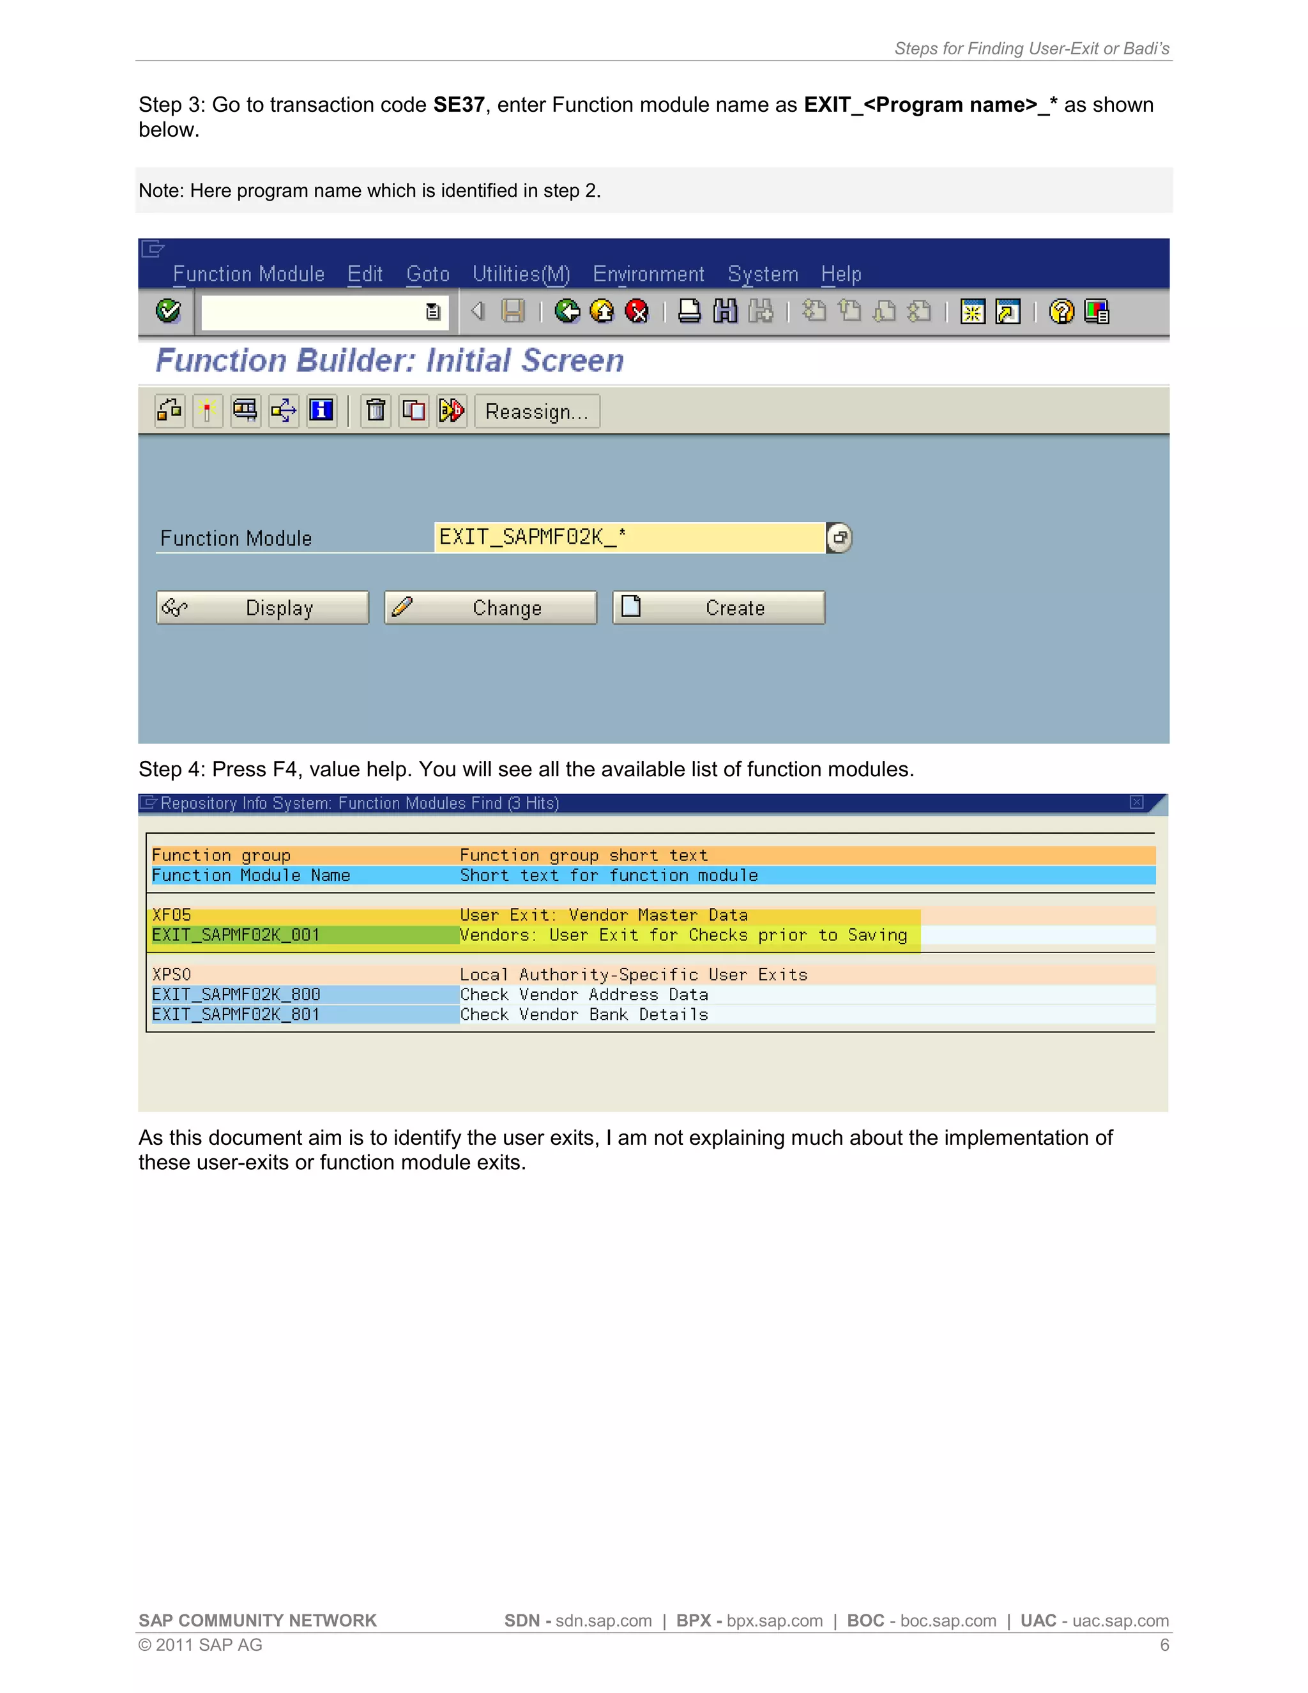Click the Test/Execute icon
The height and width of the screenshot is (1693, 1308).
(x=246, y=410)
